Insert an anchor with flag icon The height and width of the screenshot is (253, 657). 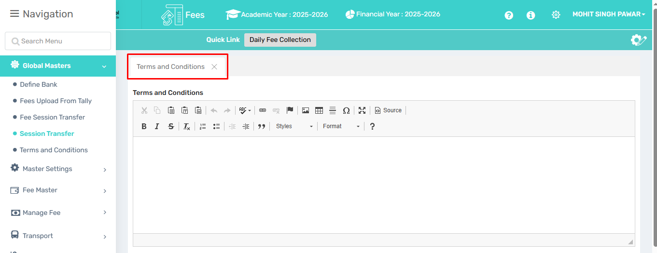point(290,110)
